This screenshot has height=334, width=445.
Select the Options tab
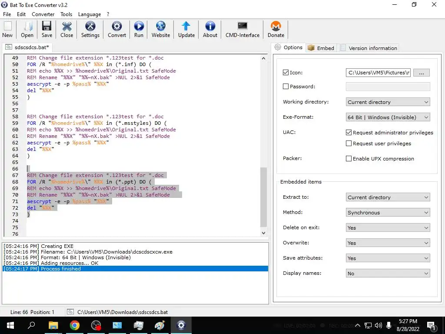[289, 47]
